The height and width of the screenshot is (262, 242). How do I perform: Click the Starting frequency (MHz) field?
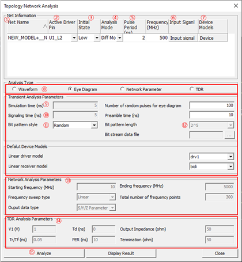96,187
